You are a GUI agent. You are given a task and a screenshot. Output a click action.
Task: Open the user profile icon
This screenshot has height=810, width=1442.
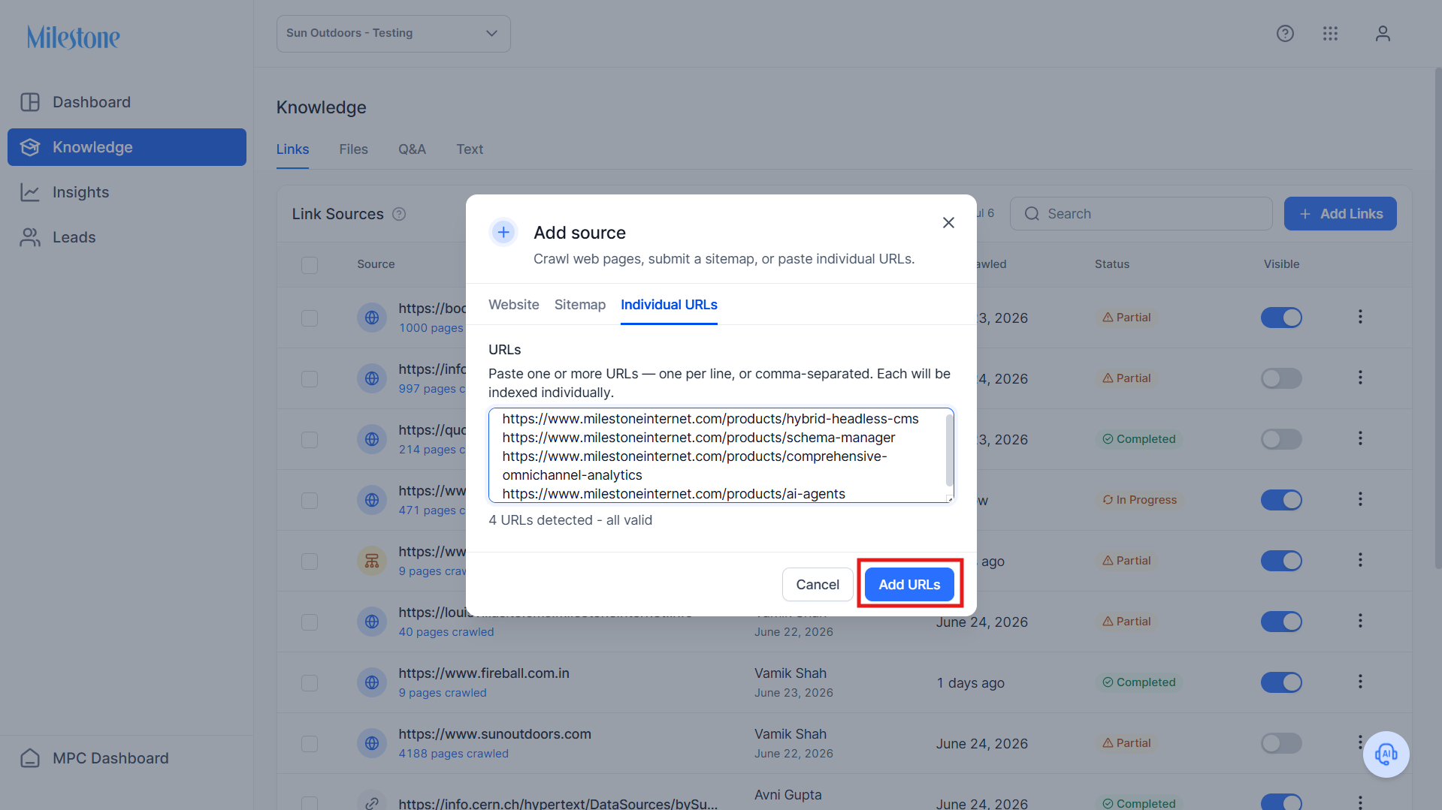[1383, 34]
